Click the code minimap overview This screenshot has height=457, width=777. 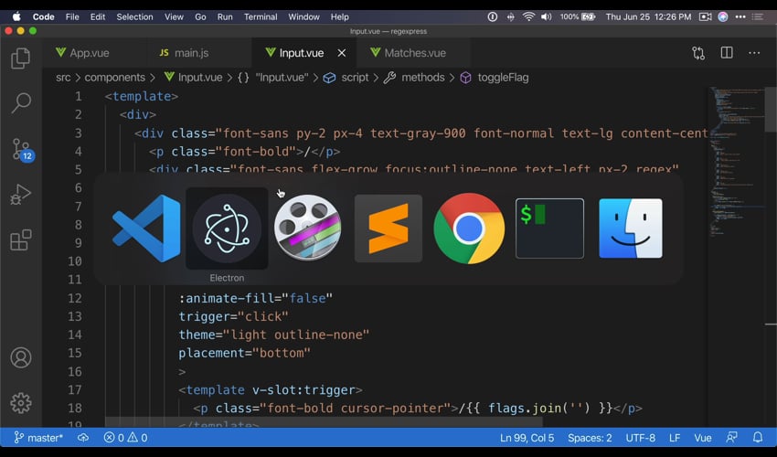click(x=737, y=164)
